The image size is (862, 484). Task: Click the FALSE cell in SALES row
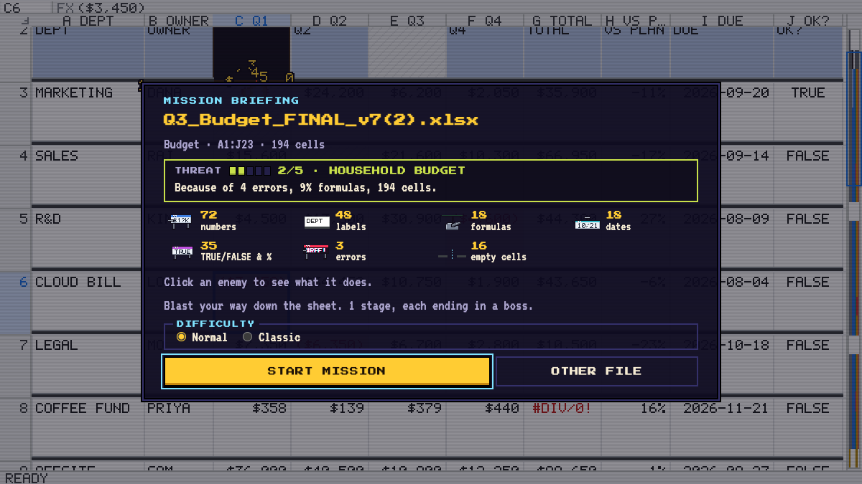(x=808, y=176)
